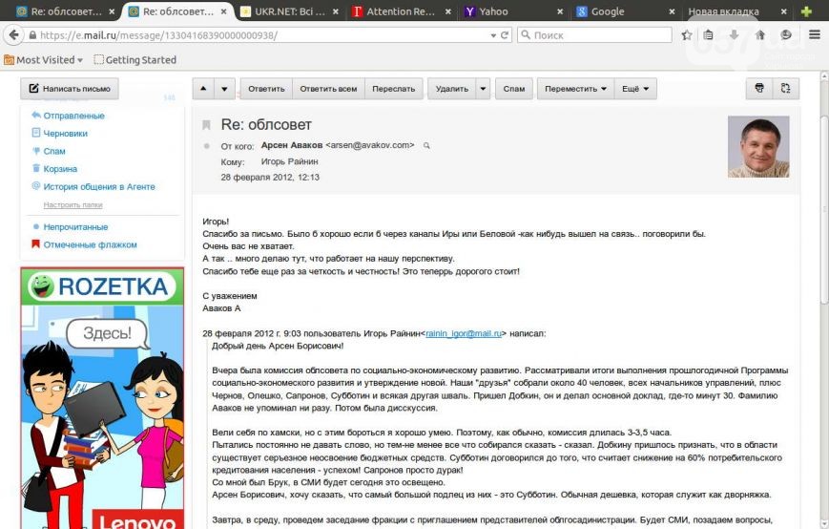Open the Ещё dropdown menu
This screenshot has width=829, height=529.
click(635, 89)
